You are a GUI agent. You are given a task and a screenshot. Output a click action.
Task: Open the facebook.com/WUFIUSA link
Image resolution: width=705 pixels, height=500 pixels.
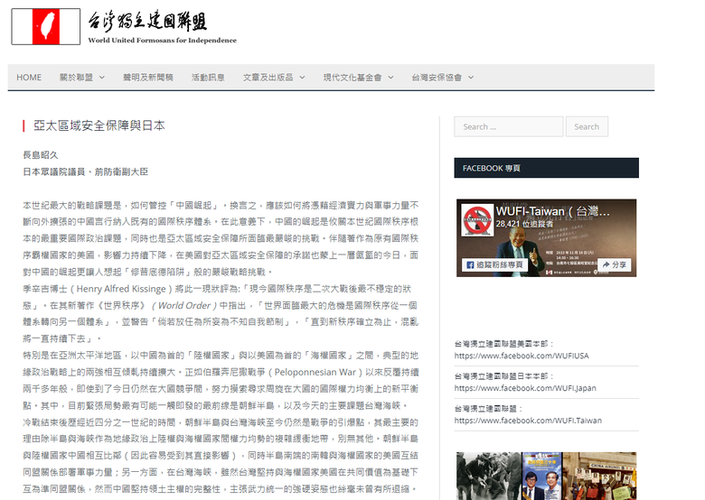[x=522, y=356]
